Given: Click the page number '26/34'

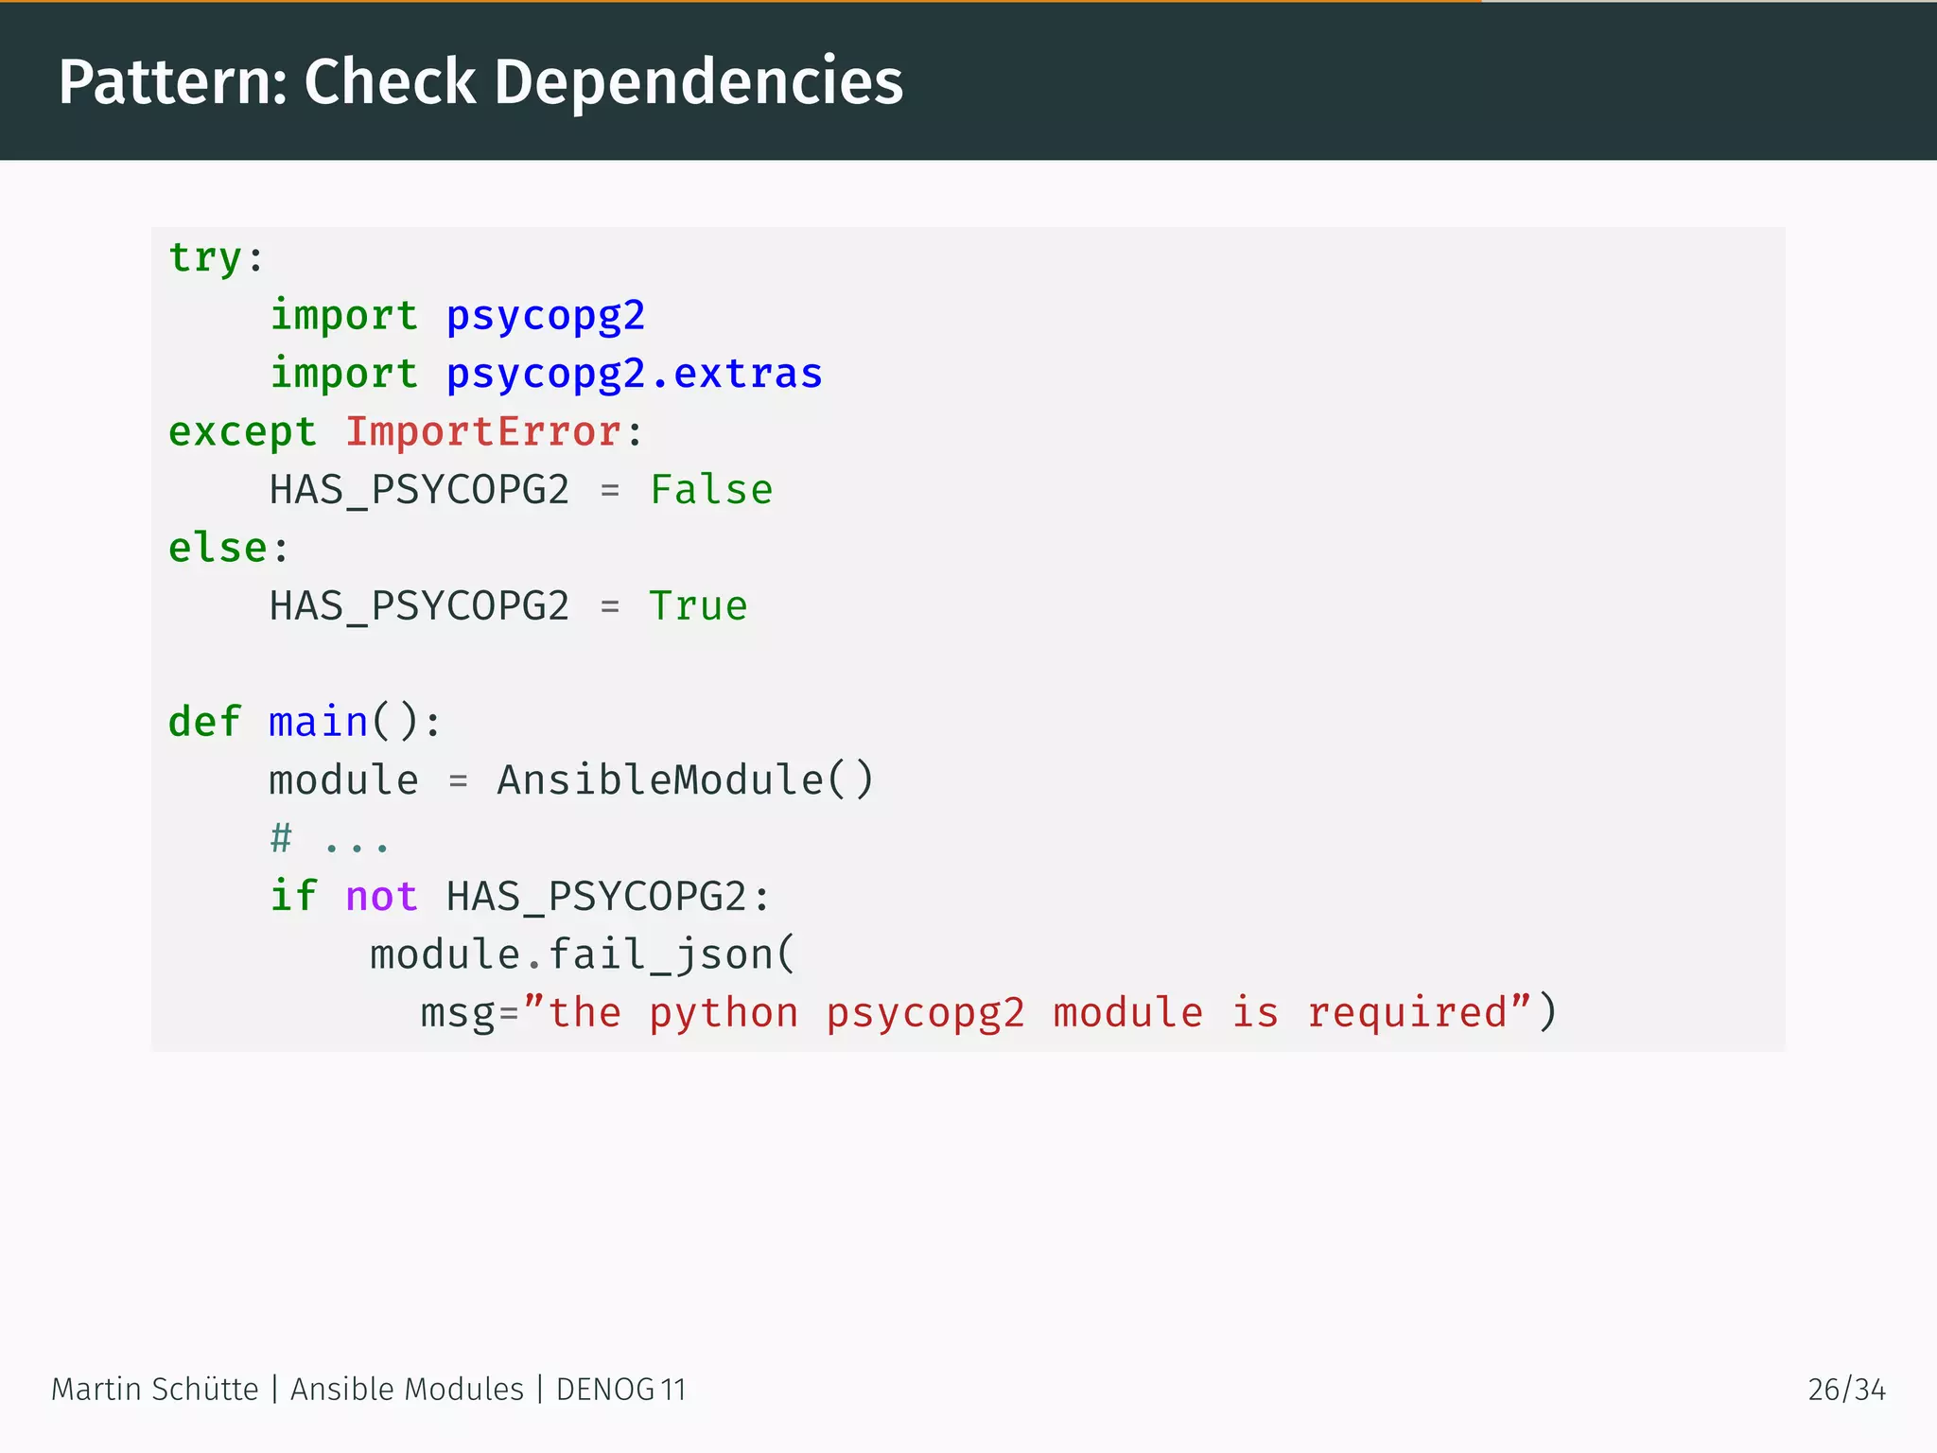Looking at the screenshot, I should point(1846,1390).
